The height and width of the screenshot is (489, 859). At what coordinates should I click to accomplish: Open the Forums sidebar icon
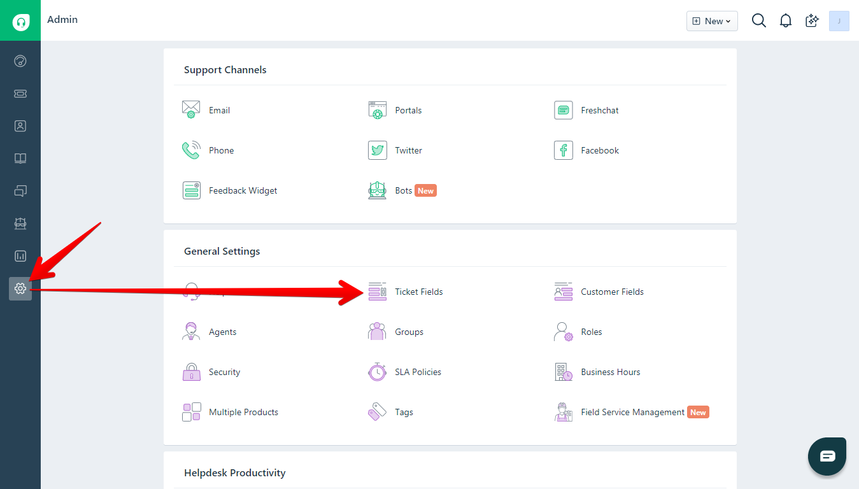[20, 191]
